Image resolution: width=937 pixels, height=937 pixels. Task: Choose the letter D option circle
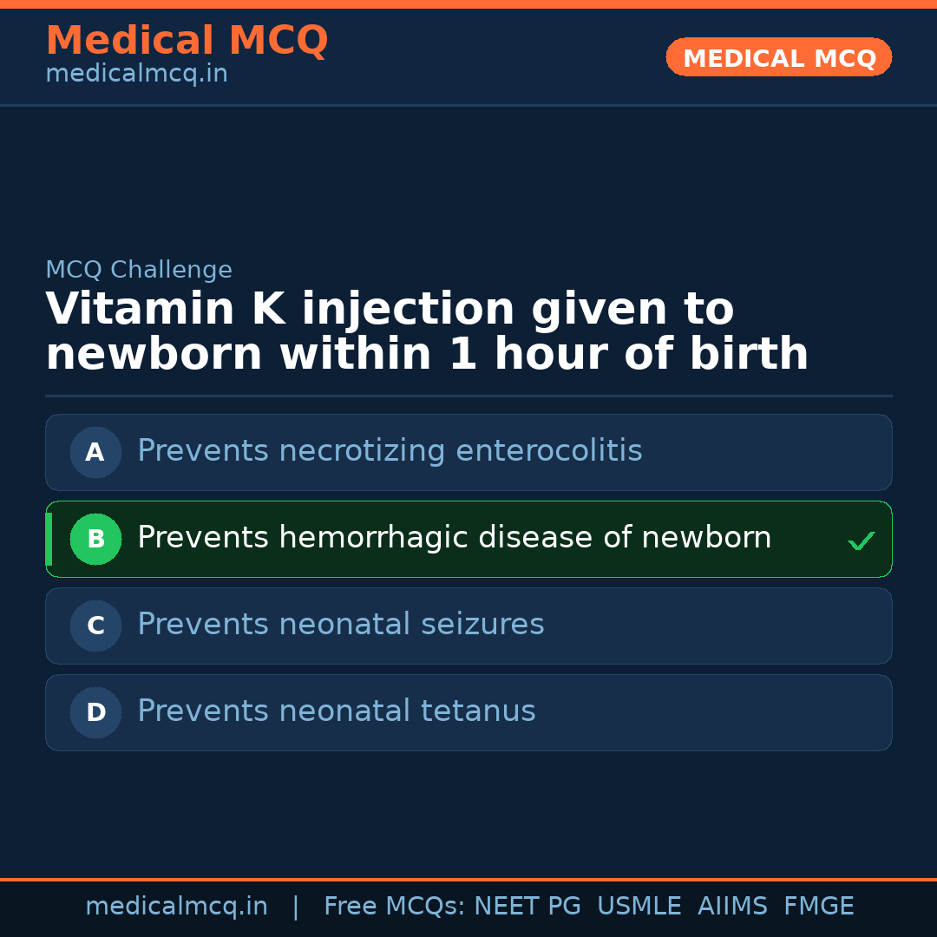[95, 712]
